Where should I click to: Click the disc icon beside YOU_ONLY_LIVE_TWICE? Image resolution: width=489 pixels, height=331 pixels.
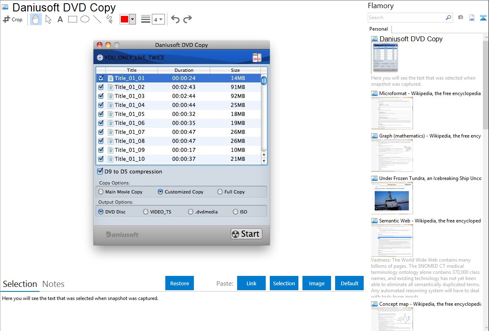tap(100, 58)
